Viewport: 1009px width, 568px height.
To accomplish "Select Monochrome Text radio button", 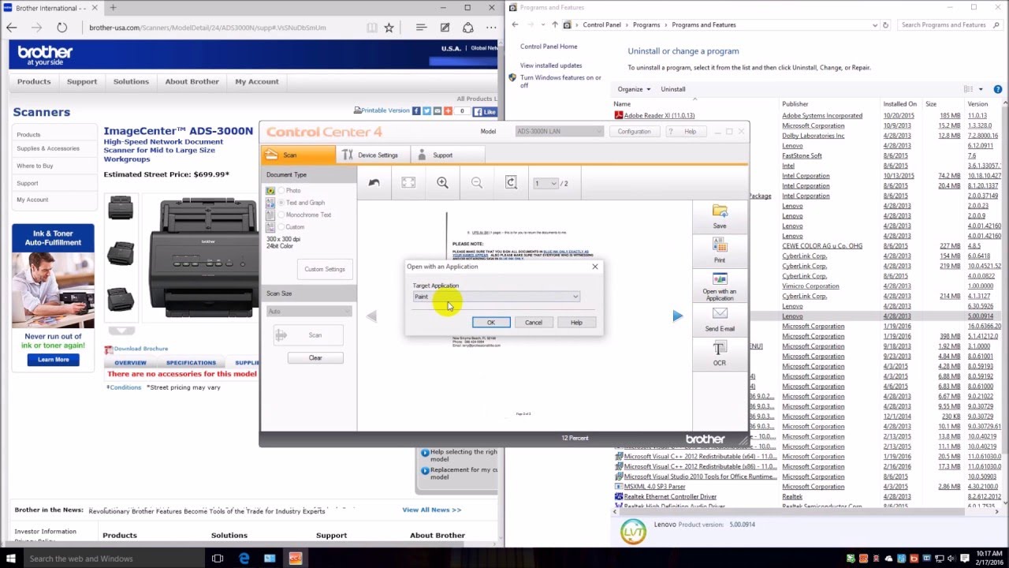I will tap(281, 215).
